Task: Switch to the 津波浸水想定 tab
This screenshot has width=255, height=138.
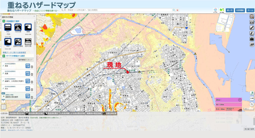Action: pos(52,113)
